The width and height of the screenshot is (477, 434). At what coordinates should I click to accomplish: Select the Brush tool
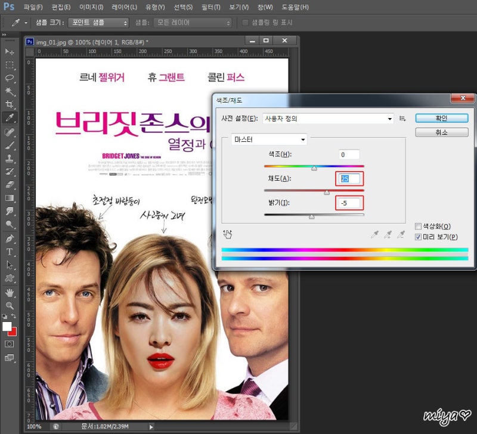[x=10, y=145]
